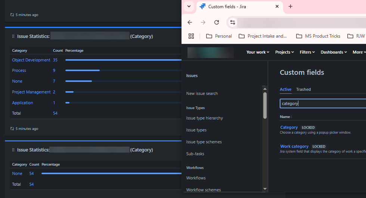
Task: Open the Application category link
Action: coord(22,103)
